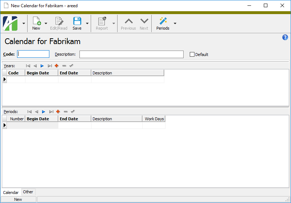Go to last record in Years
Viewport: 291px width, 203px height.
coord(50,66)
